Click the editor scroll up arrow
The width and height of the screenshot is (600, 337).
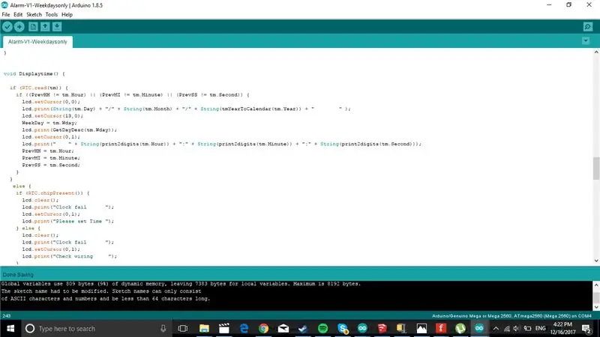(596, 52)
